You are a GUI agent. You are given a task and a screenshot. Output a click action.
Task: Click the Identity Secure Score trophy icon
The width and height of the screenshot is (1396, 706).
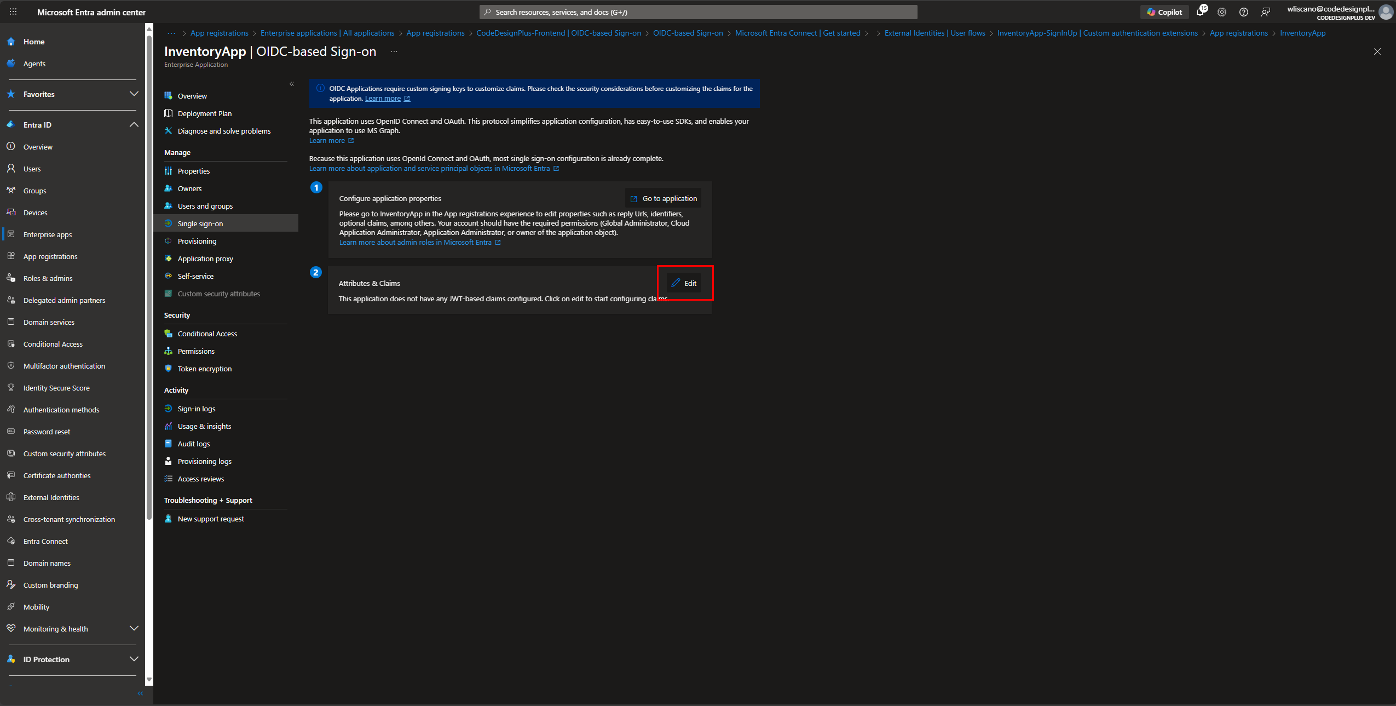[x=11, y=387]
